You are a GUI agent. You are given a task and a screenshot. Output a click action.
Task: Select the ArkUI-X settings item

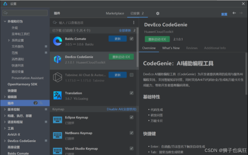coord(14,134)
